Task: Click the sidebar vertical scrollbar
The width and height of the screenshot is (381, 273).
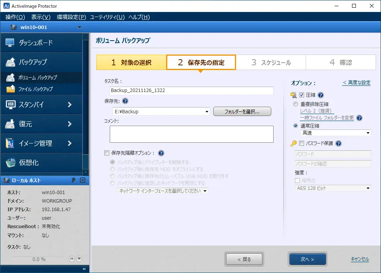Action: [x=85, y=104]
